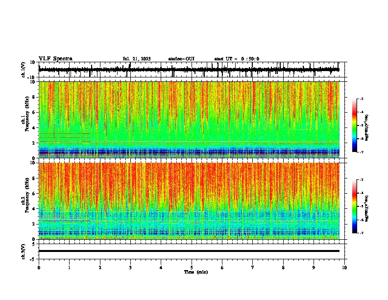This screenshot has height=300, width=388.
Task: Click the "6" kHz tick of ch.2 spectrogram
Action: (34, 193)
